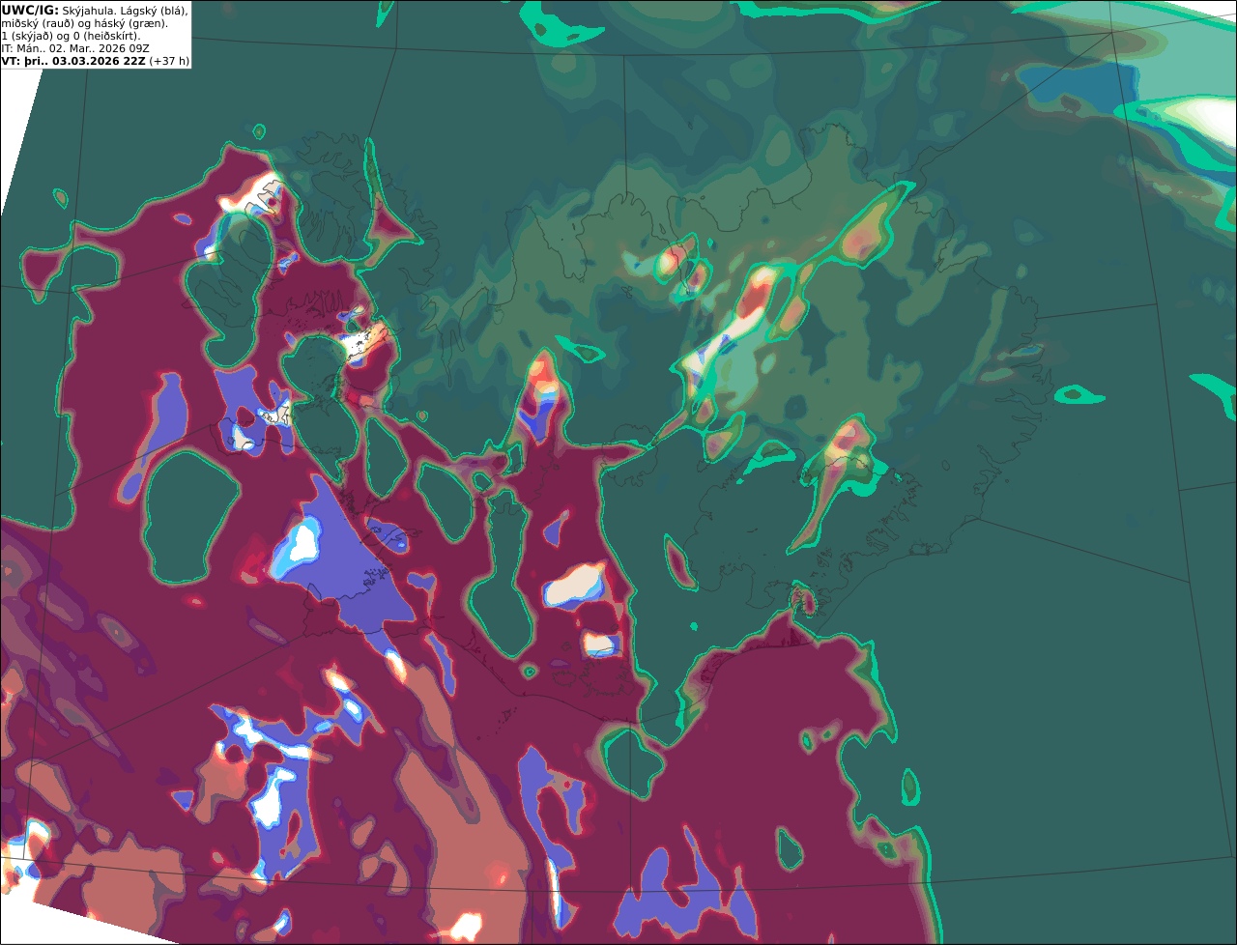Screen dimensions: 1237x945
Task: Click the bold "UWC/IG:" legend title
Action: [30, 10]
